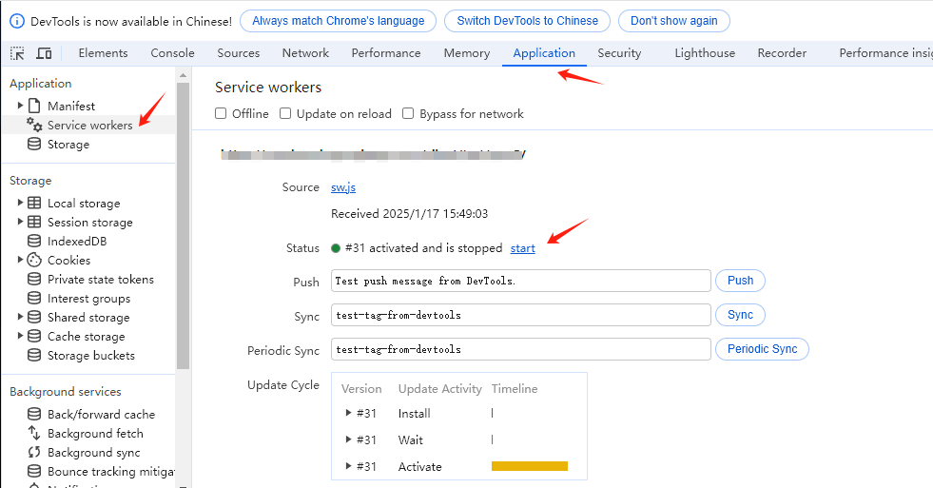The image size is (933, 488).
Task: Click the Push message input field
Action: point(520,281)
